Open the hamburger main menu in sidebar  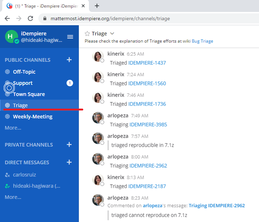coord(70,37)
